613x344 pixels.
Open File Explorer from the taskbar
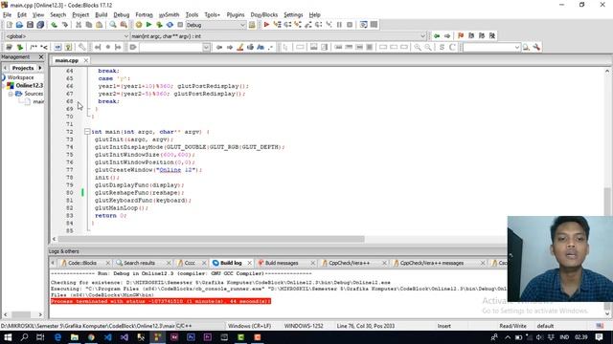click(75, 337)
